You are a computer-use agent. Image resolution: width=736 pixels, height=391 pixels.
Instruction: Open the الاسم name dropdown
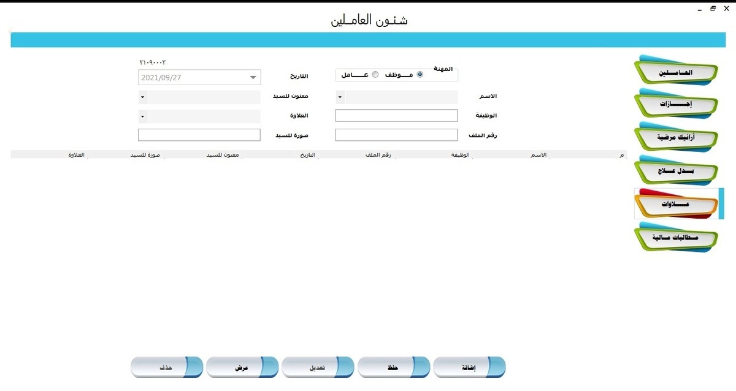(339, 96)
